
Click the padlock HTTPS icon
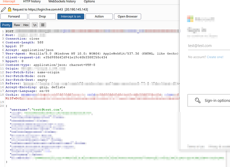(x=9, y=9)
